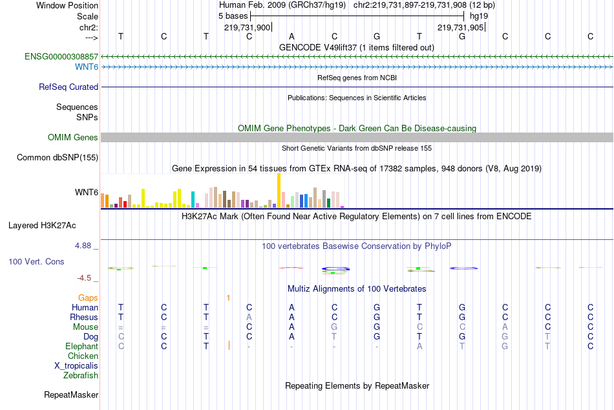Click the 'Layered H3K27Ac' track label
Image resolution: width=614 pixels, height=410 pixels.
click(x=42, y=226)
